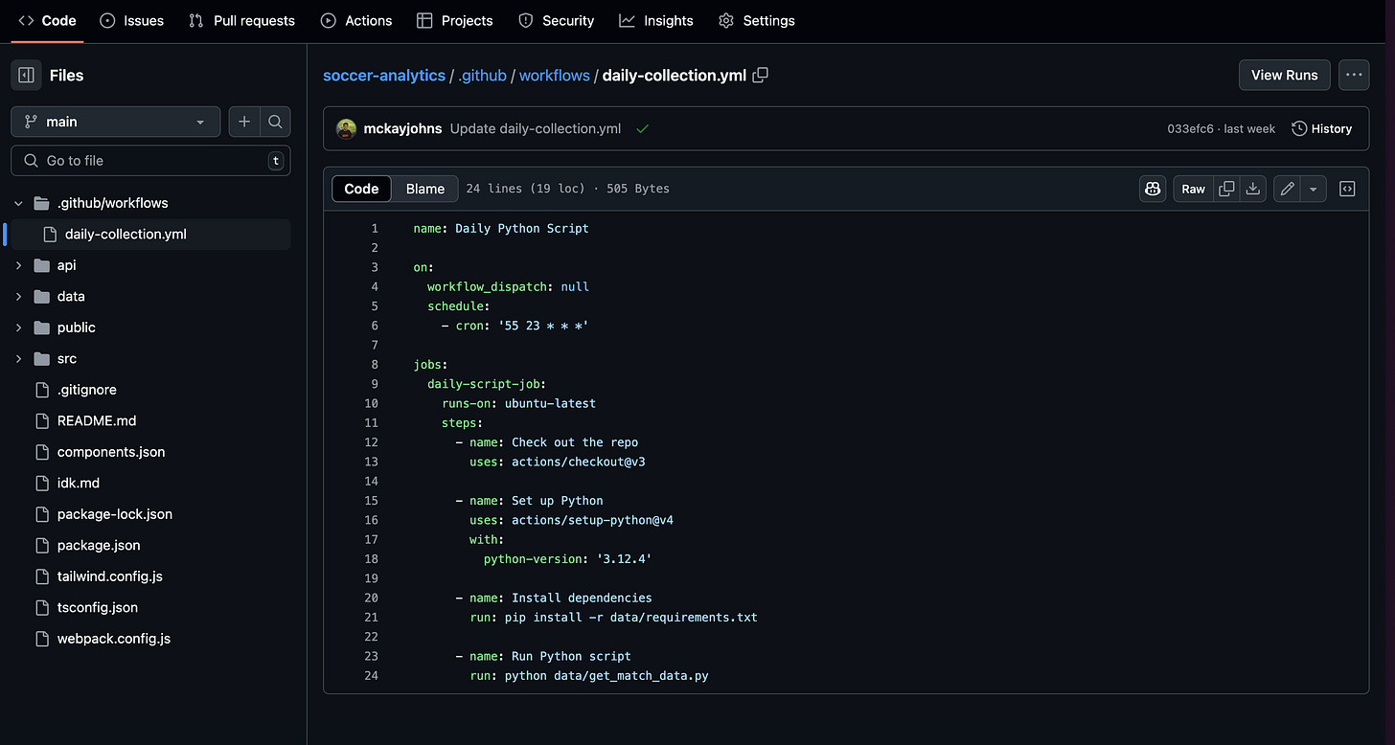
Task: Open commit History
Action: tap(1321, 128)
